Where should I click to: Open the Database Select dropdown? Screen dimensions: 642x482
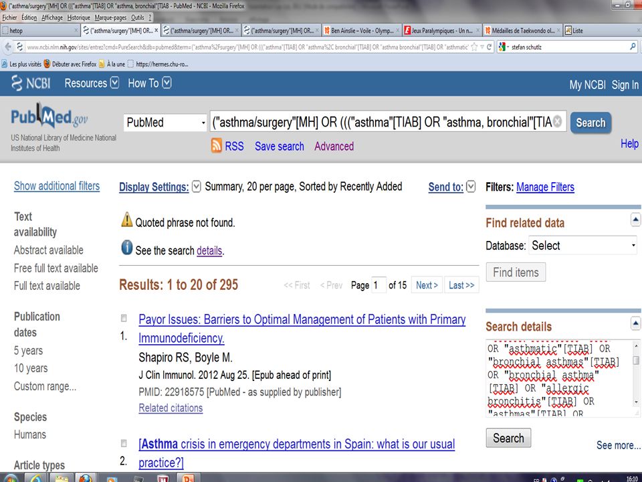[x=582, y=245]
